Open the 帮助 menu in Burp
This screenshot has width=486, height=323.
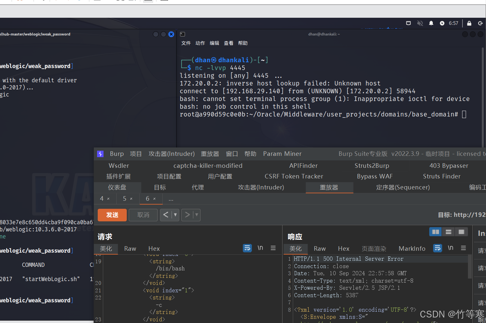pyautogui.click(x=250, y=154)
